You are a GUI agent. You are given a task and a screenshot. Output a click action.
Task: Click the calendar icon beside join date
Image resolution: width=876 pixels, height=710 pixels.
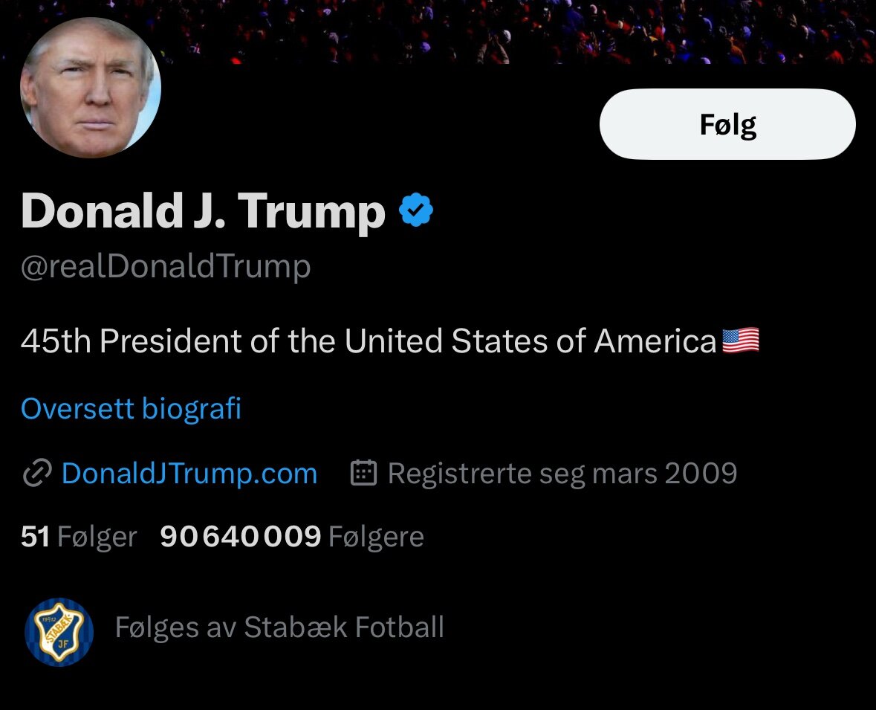[363, 473]
